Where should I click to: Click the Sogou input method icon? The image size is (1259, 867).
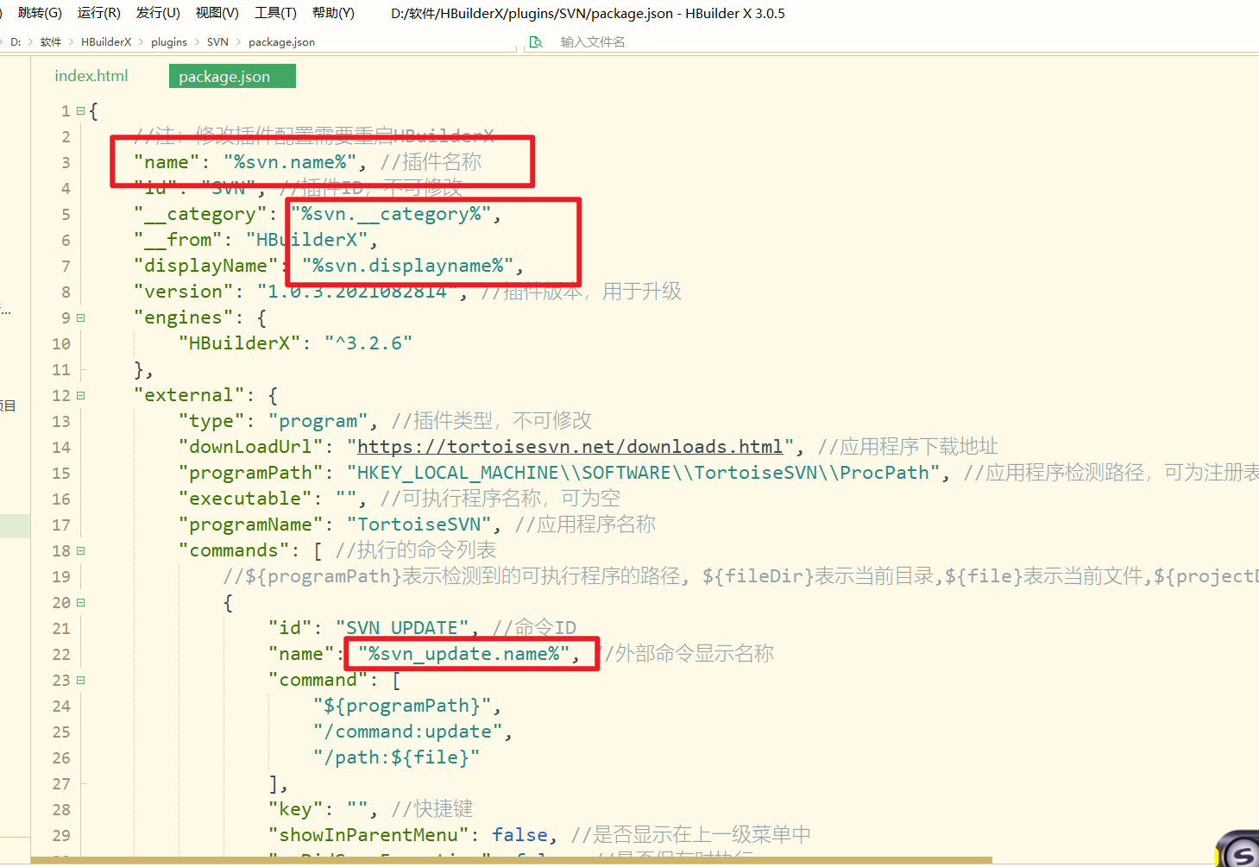pos(1241,851)
